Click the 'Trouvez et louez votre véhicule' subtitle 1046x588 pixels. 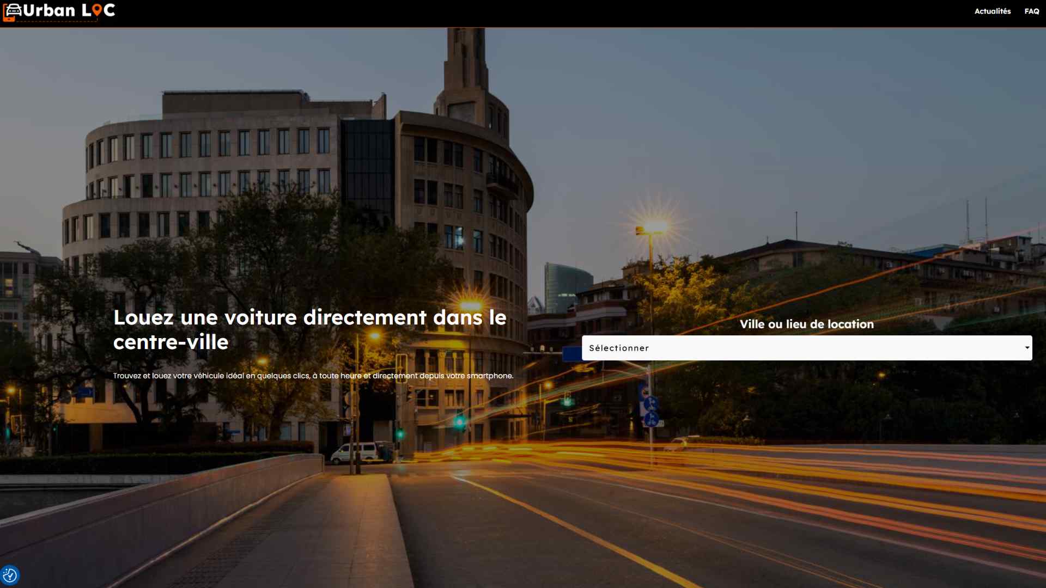313,376
